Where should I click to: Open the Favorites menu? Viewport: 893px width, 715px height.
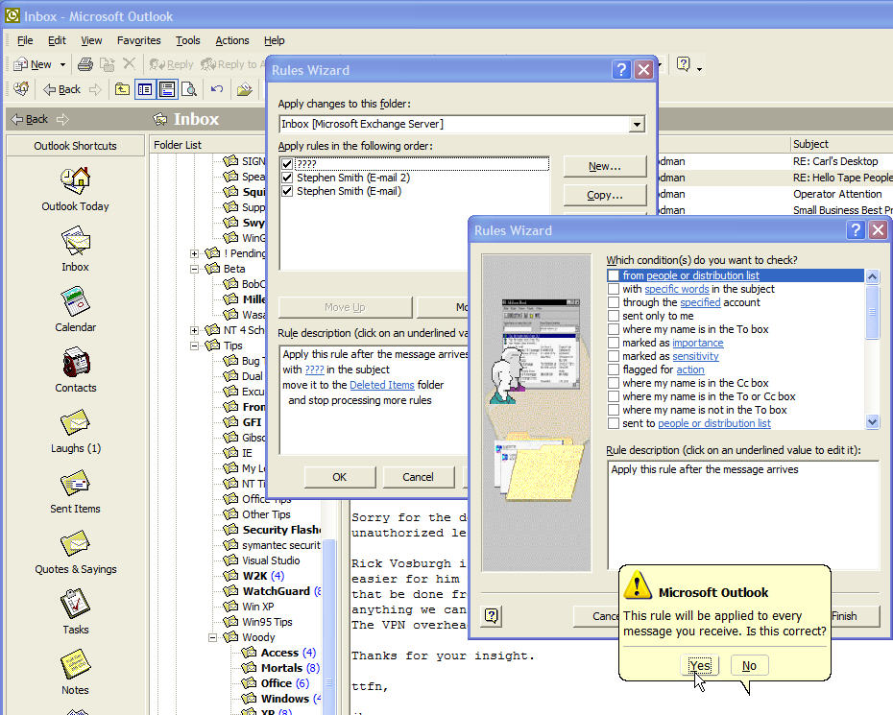(138, 40)
